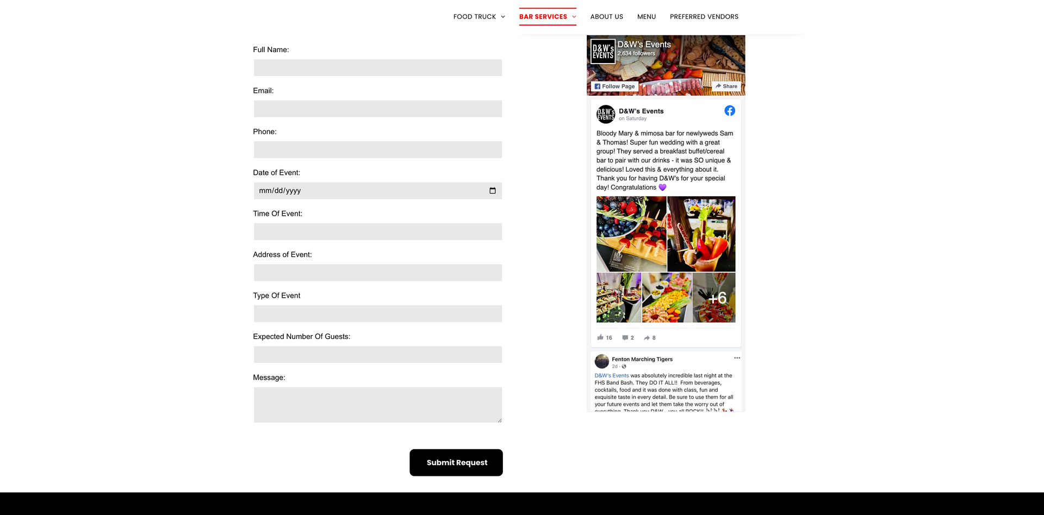
Task: Click the comment bubble icon on the post
Action: (625, 338)
